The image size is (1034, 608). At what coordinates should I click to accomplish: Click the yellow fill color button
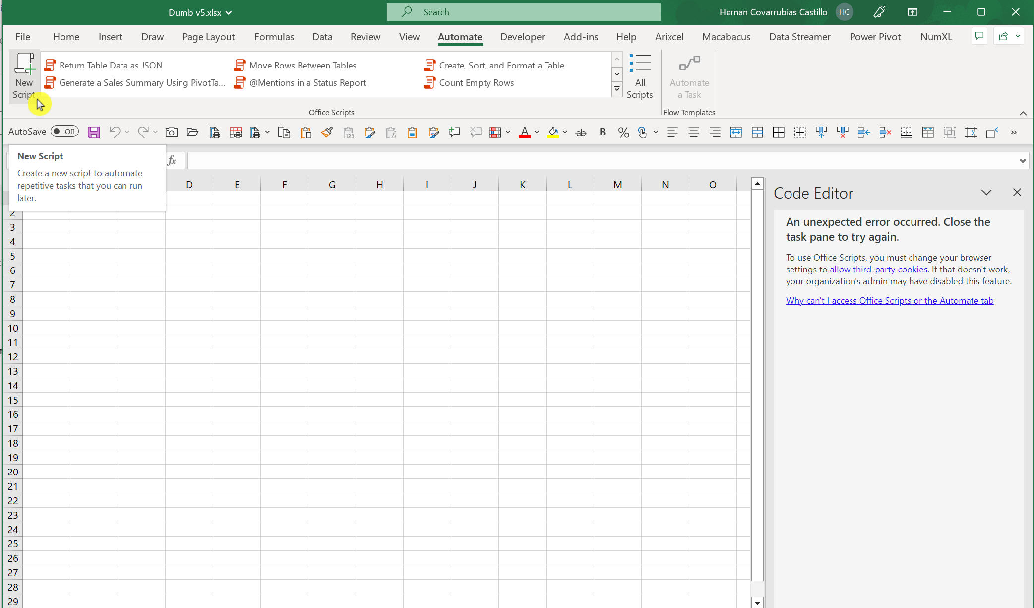tap(553, 132)
